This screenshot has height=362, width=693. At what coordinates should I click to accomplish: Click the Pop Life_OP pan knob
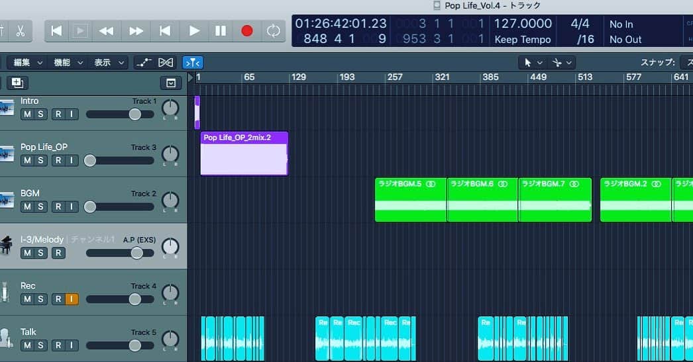coord(170,154)
